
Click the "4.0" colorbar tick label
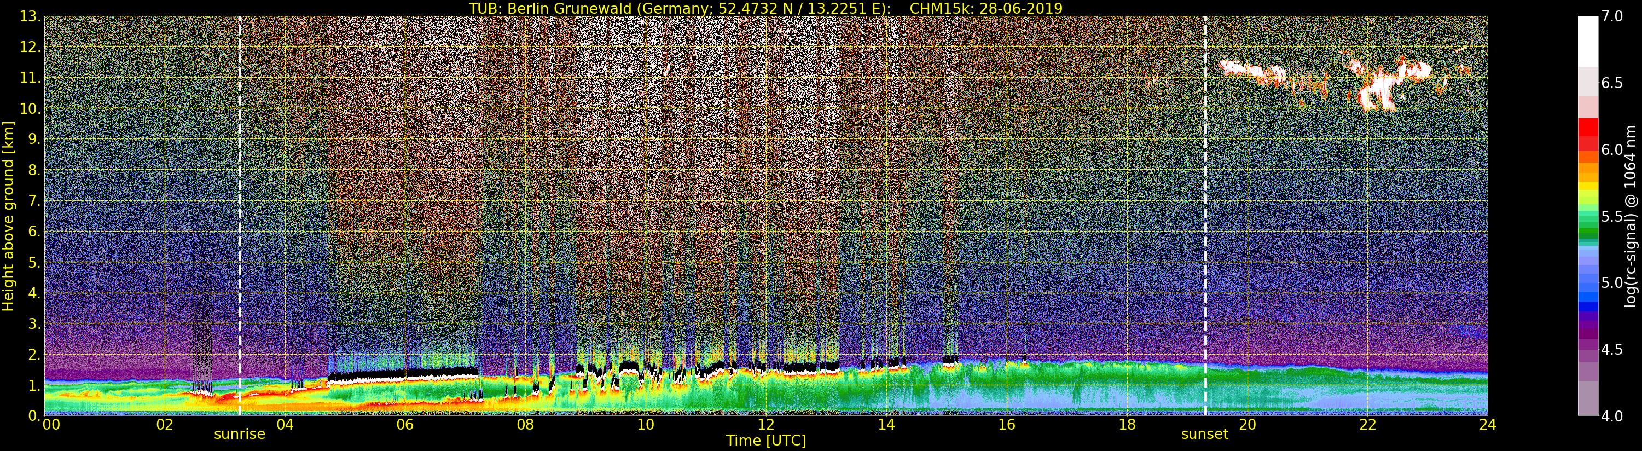(1612, 416)
